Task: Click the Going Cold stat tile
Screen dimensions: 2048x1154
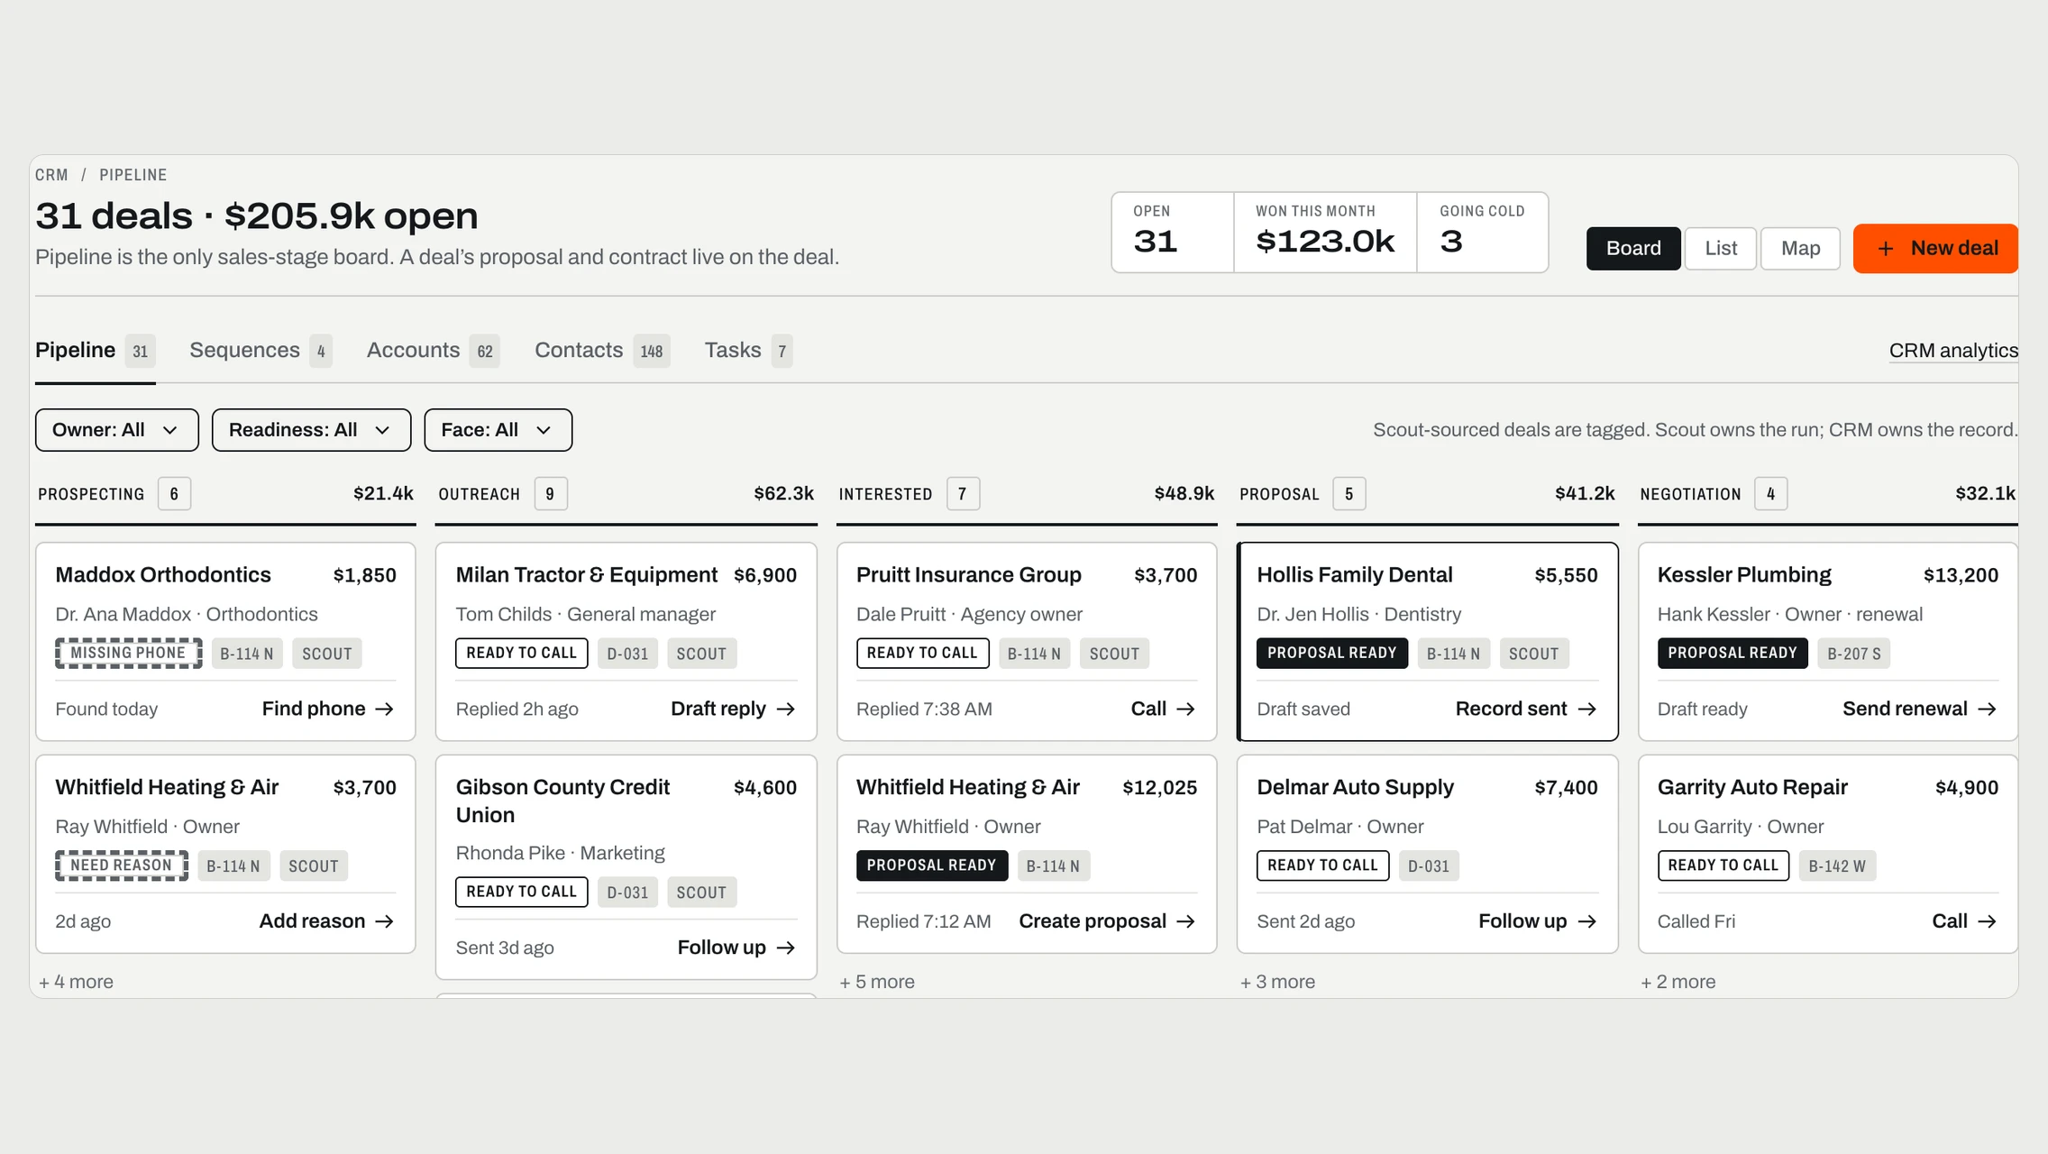Action: [1482, 232]
